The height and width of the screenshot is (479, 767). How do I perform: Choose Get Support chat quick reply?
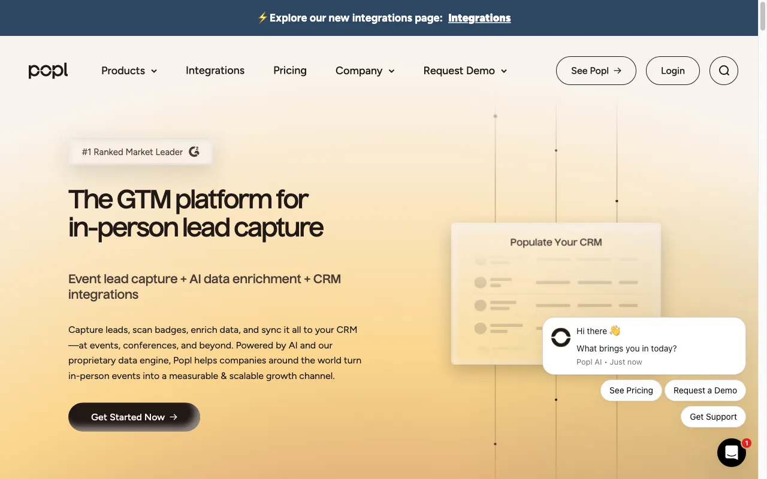point(713,417)
